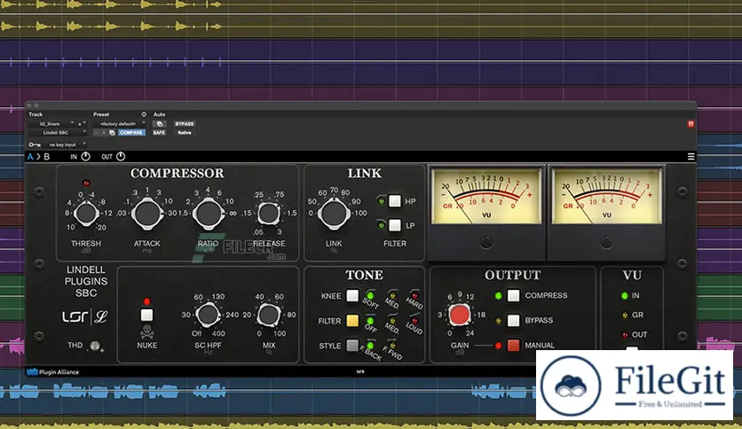Open the Lindell SBC plugin dropdown

click(x=58, y=133)
